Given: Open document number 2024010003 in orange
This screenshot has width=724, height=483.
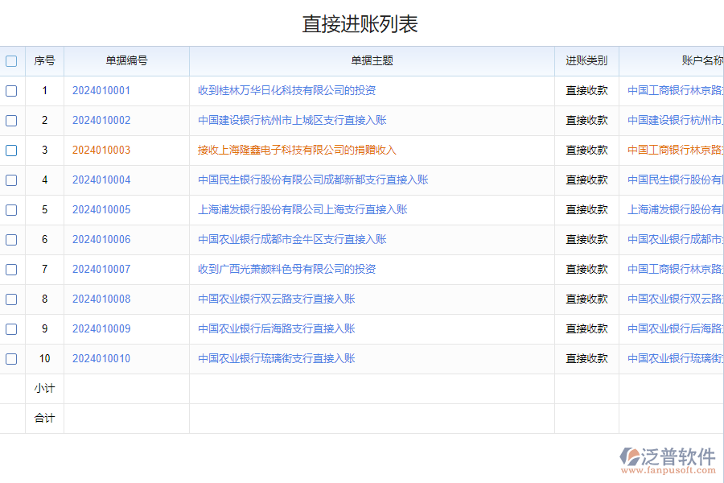Looking at the screenshot, I should point(101,151).
